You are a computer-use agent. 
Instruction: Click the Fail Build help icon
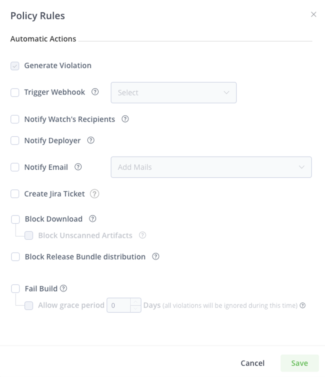63,288
